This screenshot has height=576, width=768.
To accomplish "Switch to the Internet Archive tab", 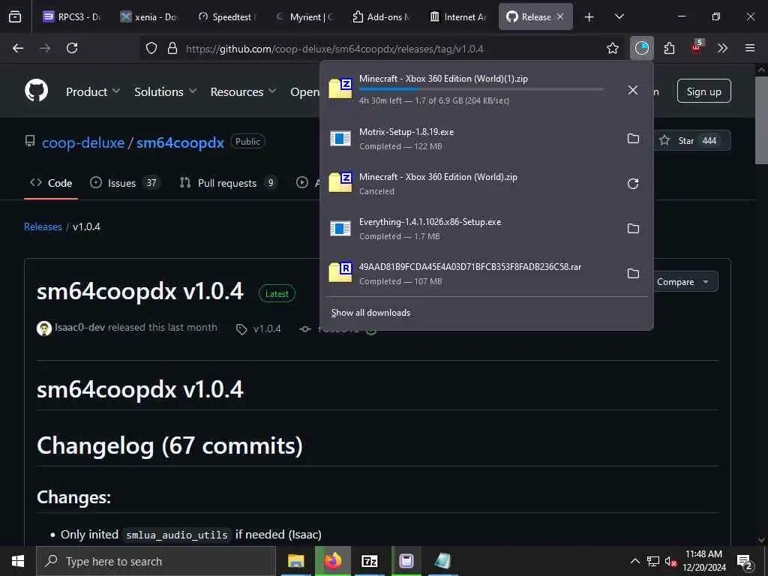I will coord(458,16).
